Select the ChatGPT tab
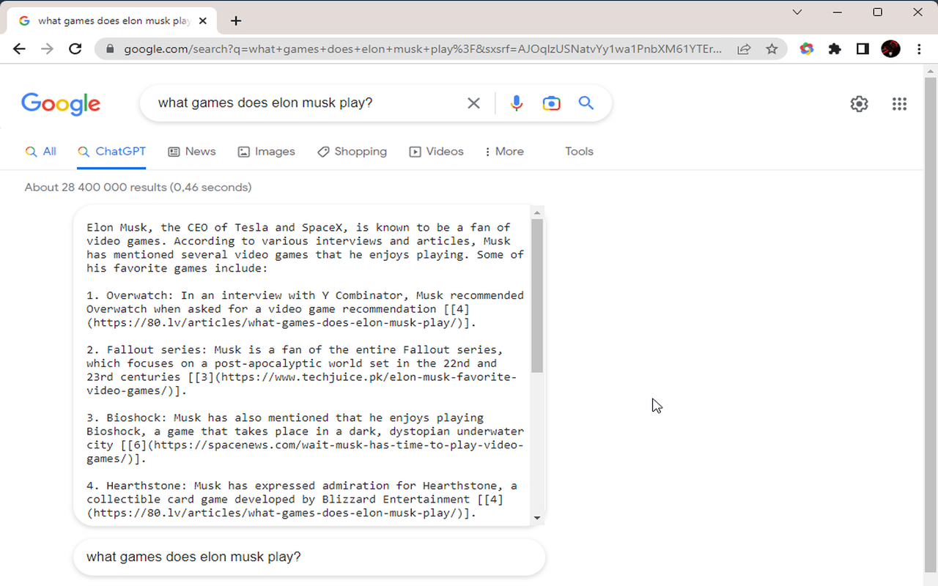938x586 pixels. [x=111, y=152]
